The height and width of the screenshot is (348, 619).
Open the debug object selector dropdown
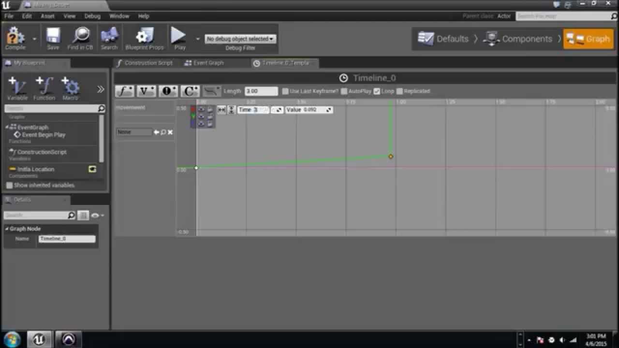click(240, 39)
